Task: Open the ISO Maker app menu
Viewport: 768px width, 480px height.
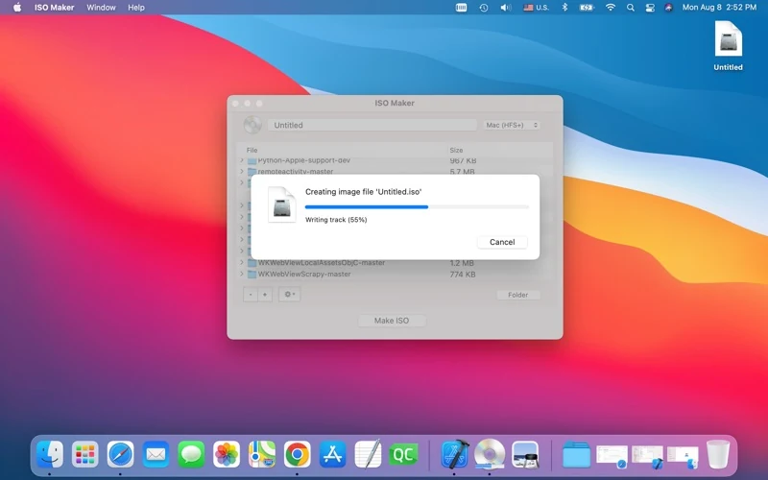Action: (55, 8)
